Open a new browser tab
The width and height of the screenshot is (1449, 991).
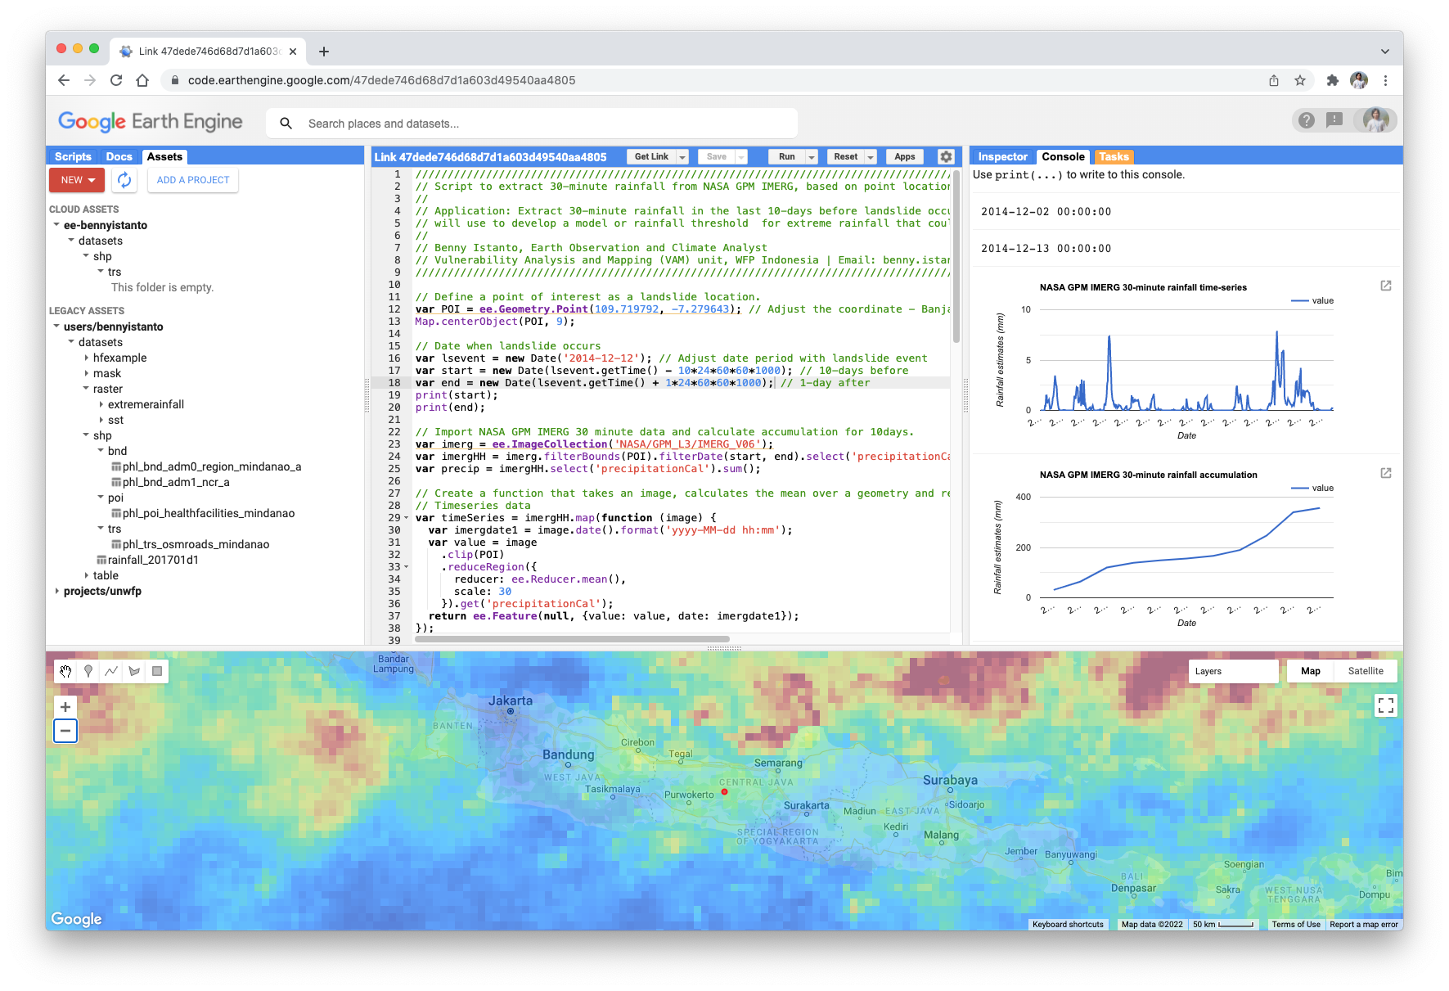(324, 52)
